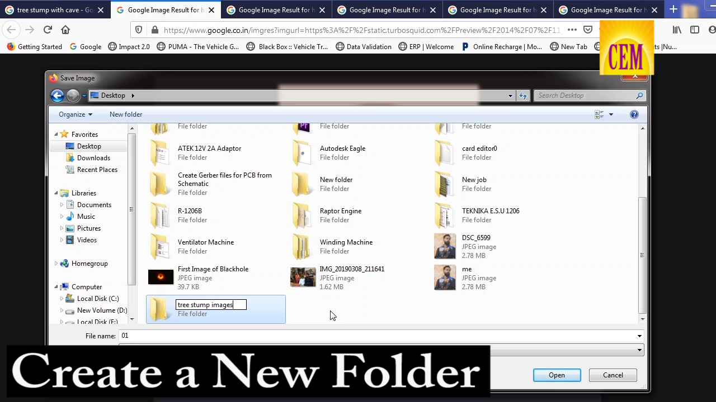This screenshot has width=716, height=402.
Task: Open the File name dropdown arrow
Action: point(639,336)
